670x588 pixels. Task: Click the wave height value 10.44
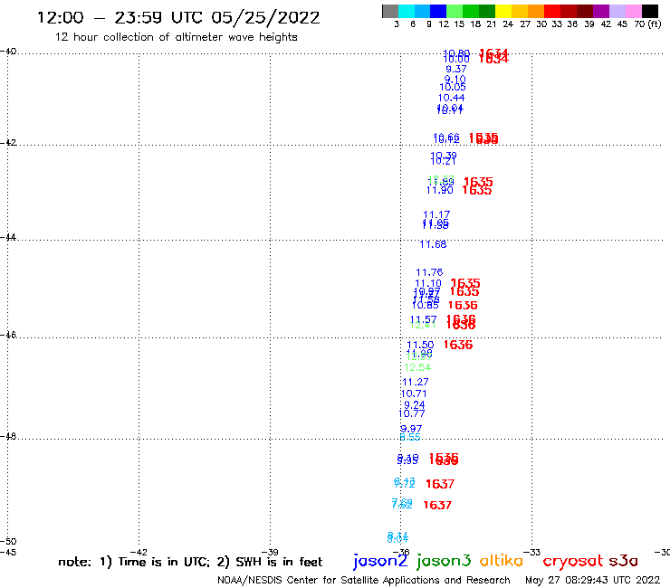pos(451,98)
